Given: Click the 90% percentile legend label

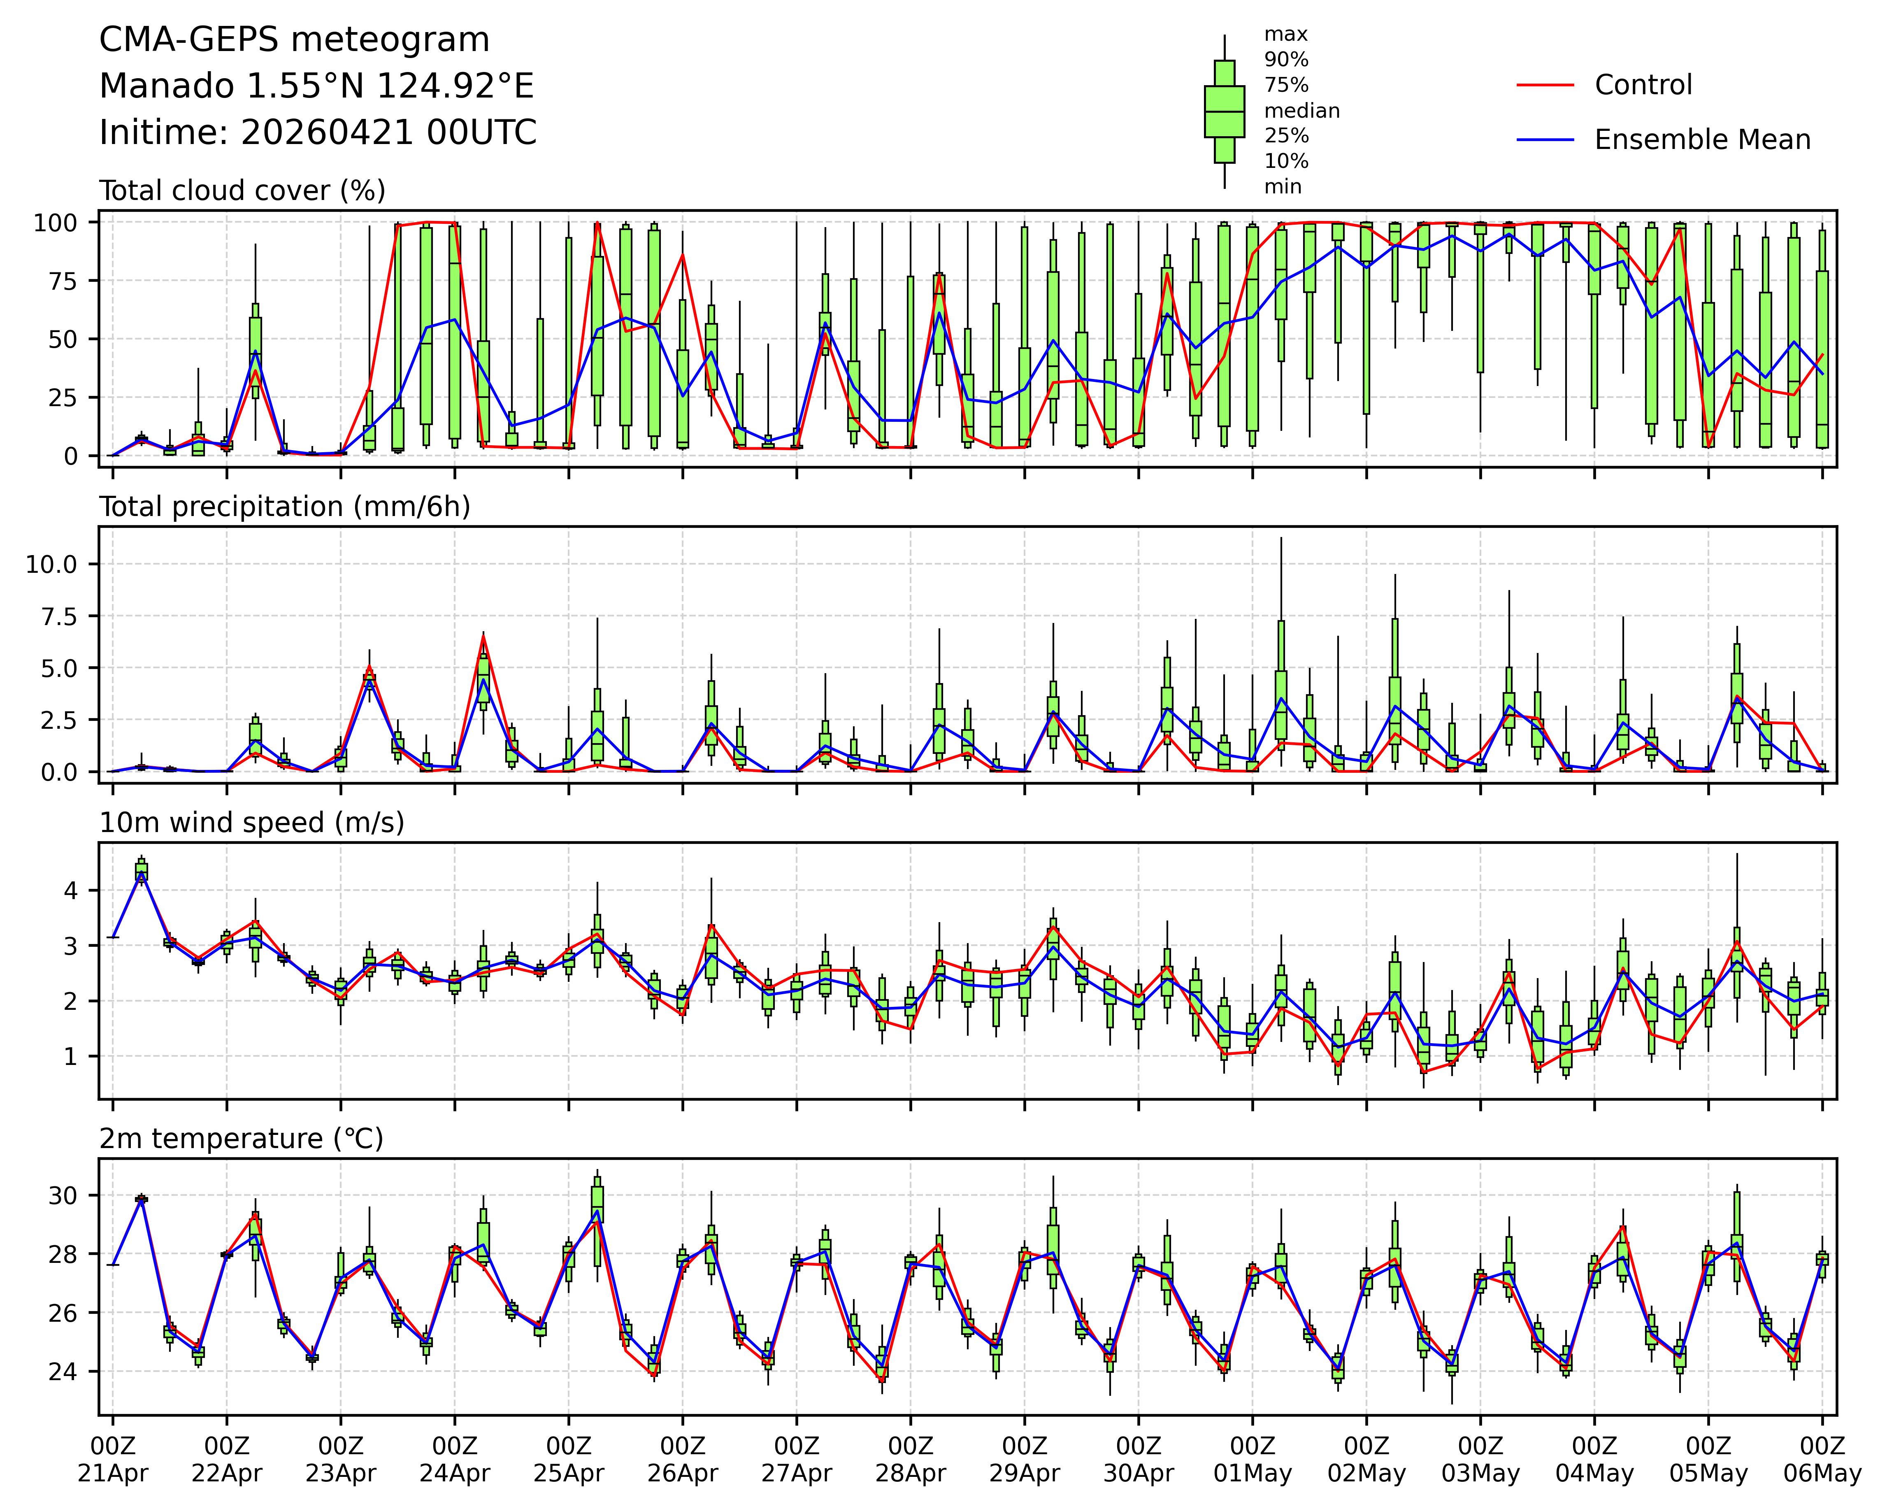Looking at the screenshot, I should point(1286,60).
